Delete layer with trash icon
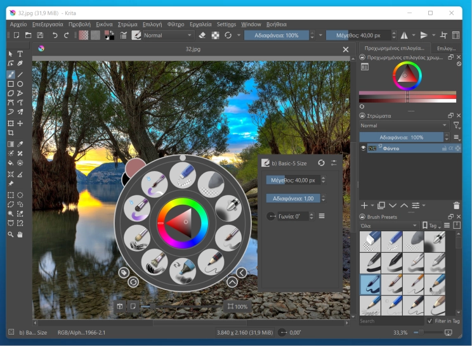Viewport: 472px width, 346px height. (x=456, y=205)
